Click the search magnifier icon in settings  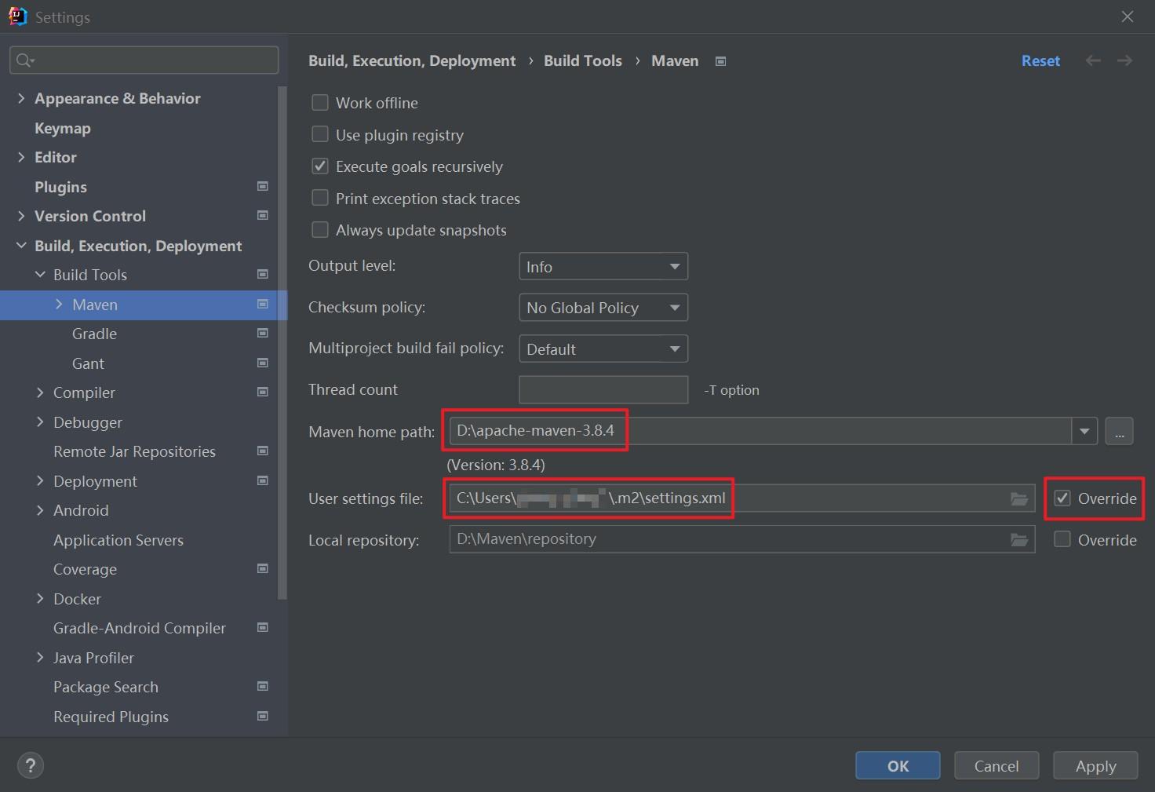[24, 60]
